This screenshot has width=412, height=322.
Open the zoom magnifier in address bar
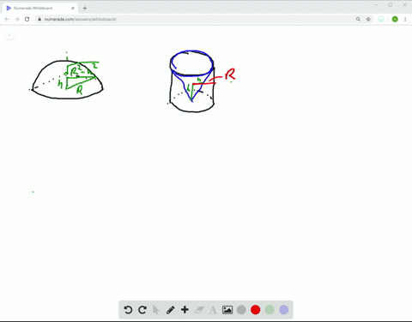click(x=358, y=19)
